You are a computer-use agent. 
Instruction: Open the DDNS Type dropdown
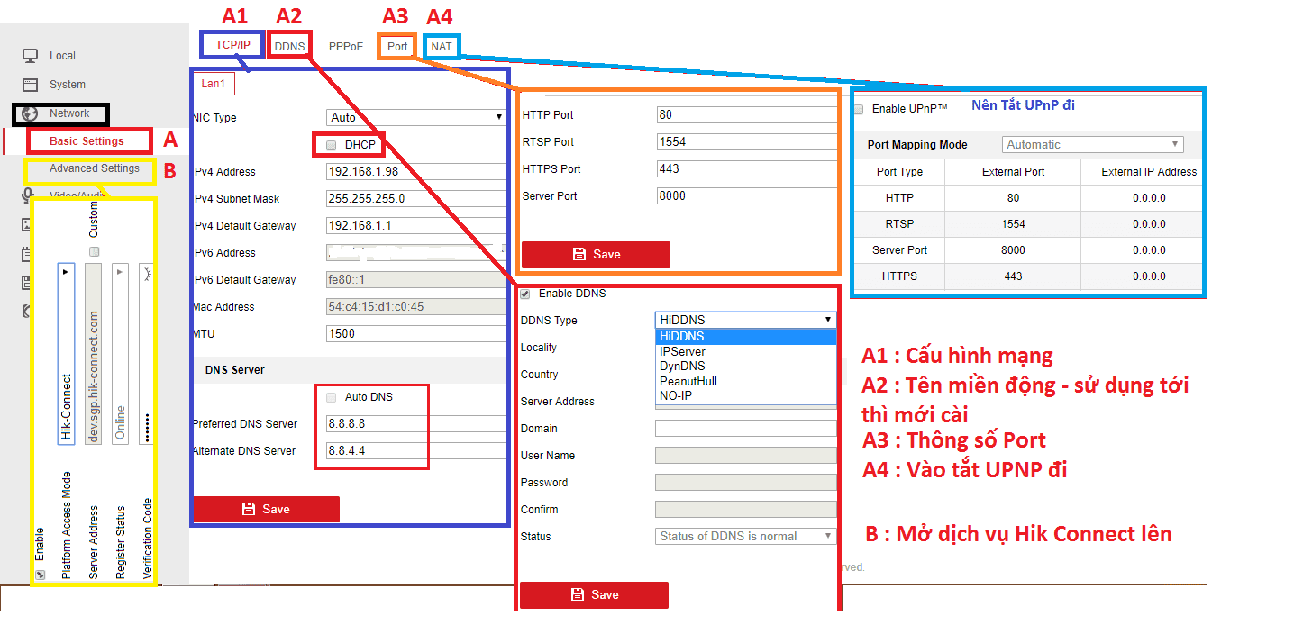746,320
